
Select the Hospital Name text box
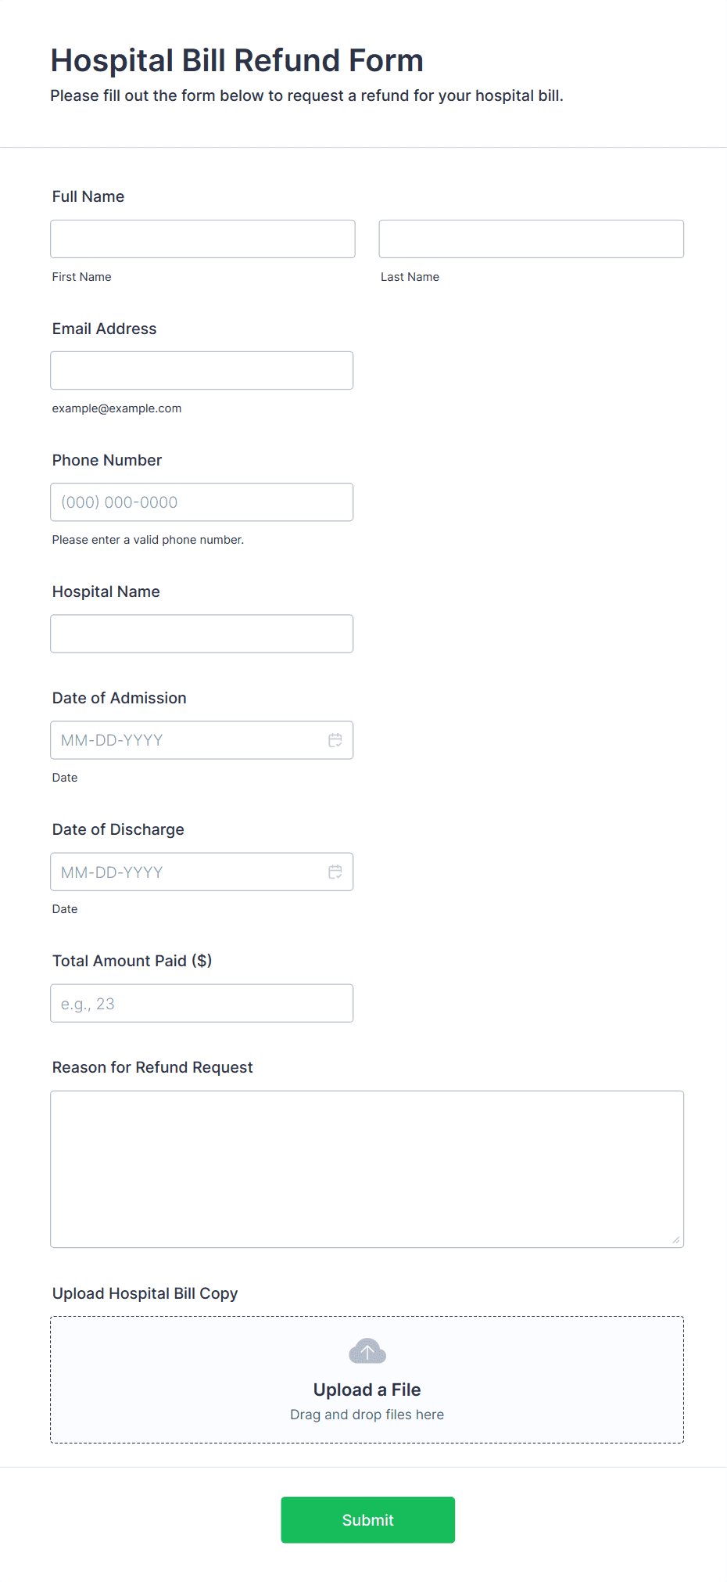coord(202,634)
